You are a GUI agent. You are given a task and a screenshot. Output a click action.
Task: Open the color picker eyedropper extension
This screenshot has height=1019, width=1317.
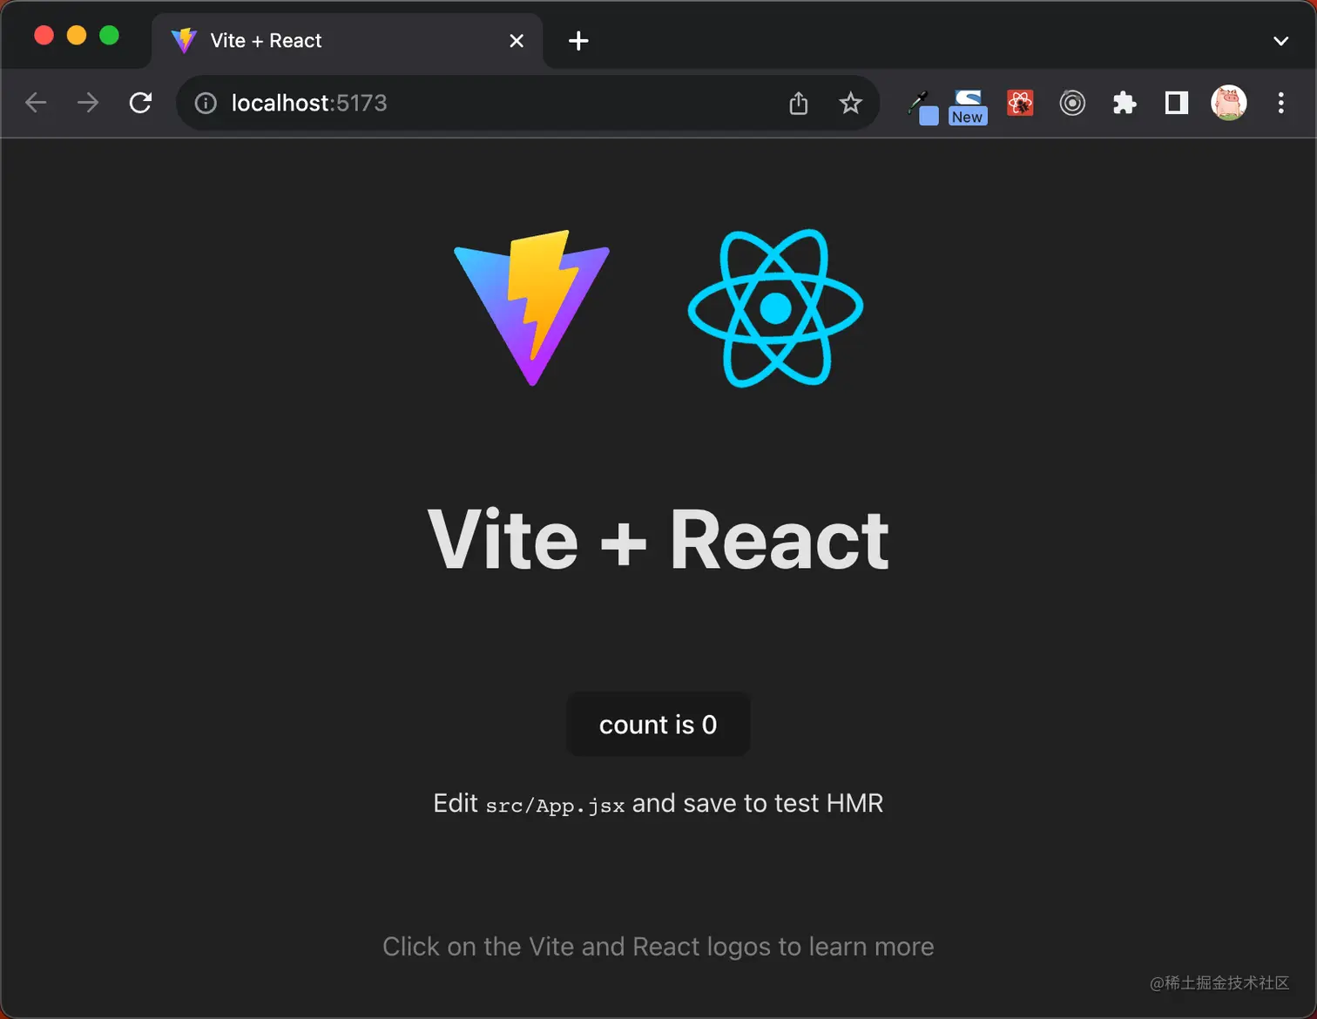click(x=922, y=107)
